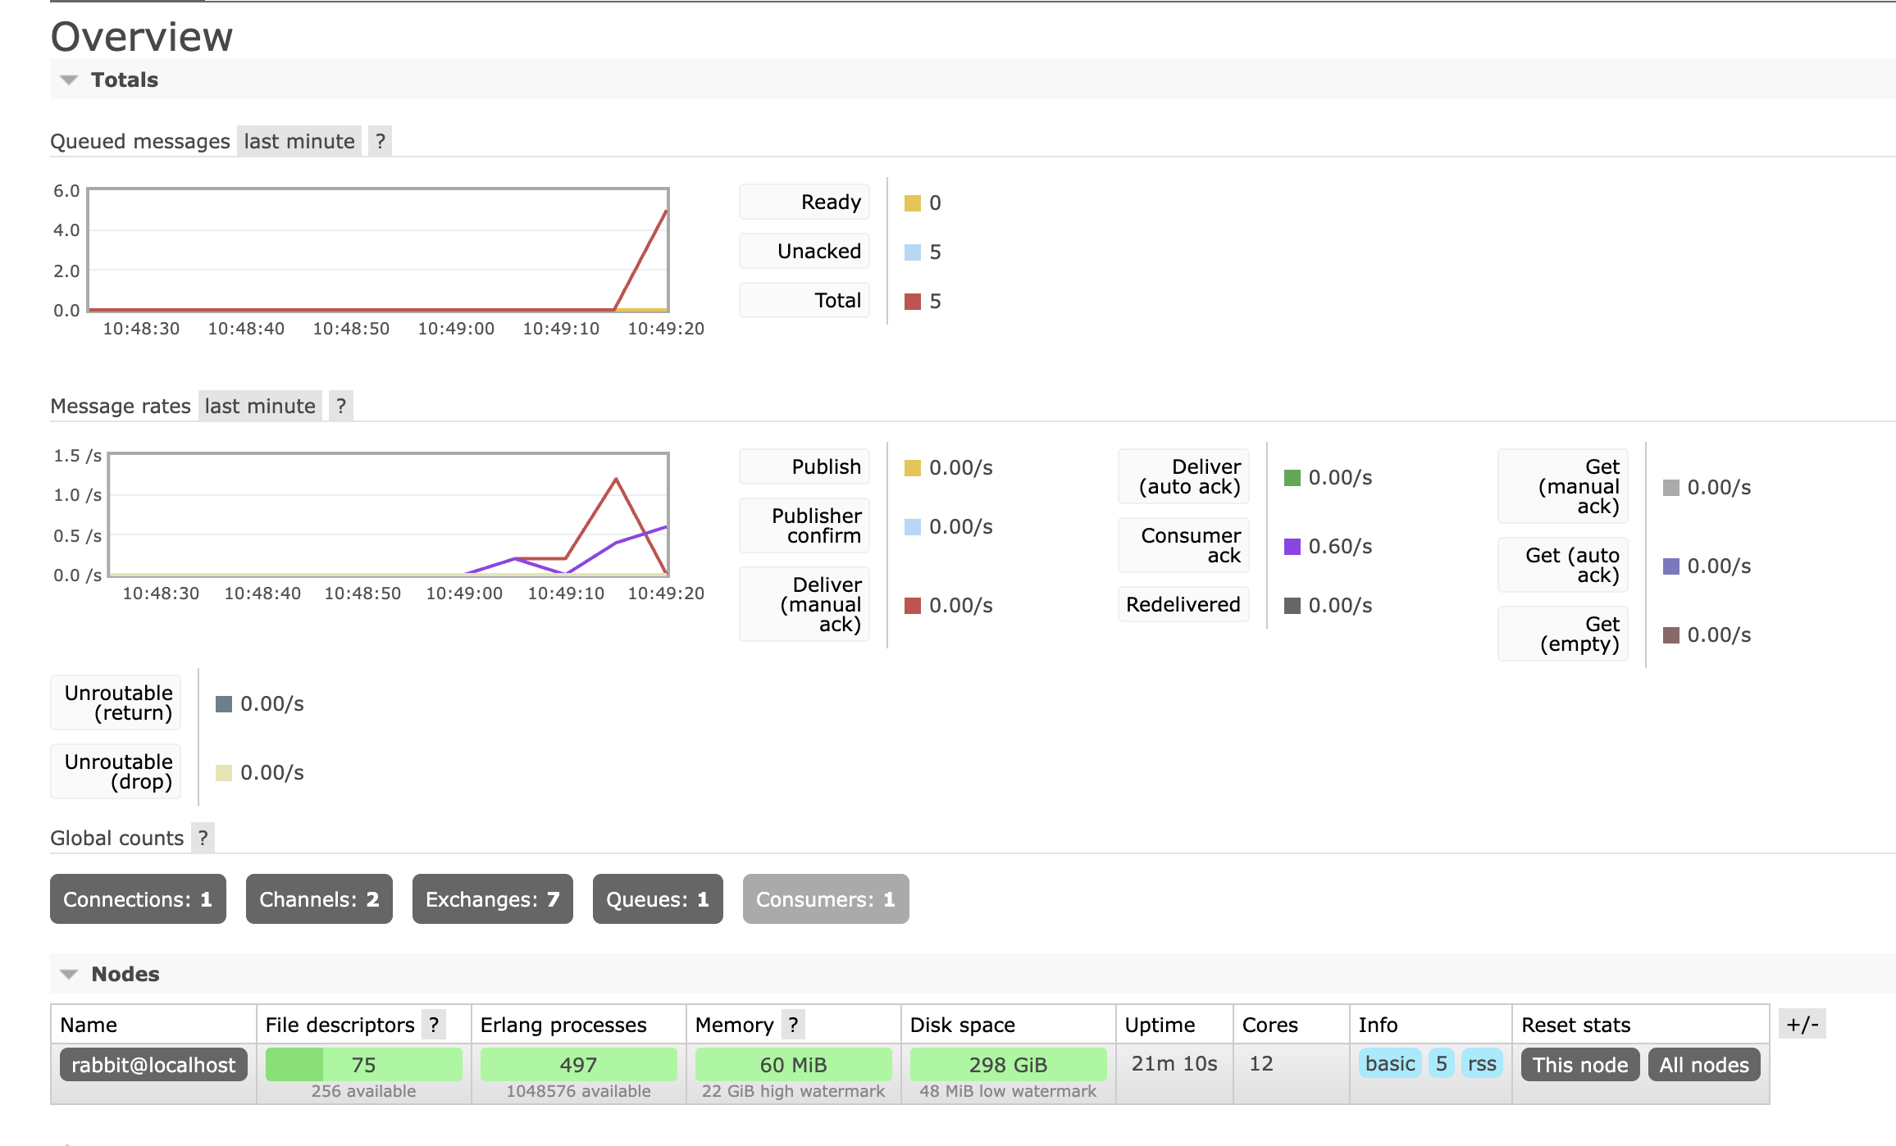Click the Memory column help question mark
This screenshot has height=1146, width=1896.
coord(793,1025)
